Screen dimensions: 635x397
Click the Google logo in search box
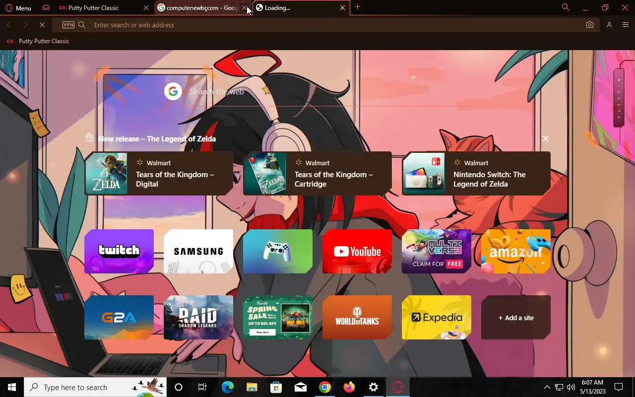point(173,92)
